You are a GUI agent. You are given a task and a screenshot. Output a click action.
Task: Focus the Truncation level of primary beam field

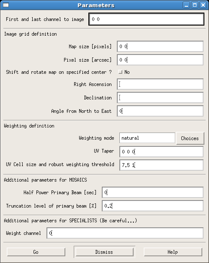[x=152, y=206]
